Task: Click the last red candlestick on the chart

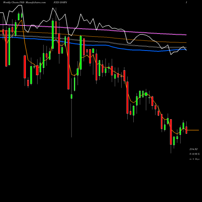Action: [x=186, y=130]
